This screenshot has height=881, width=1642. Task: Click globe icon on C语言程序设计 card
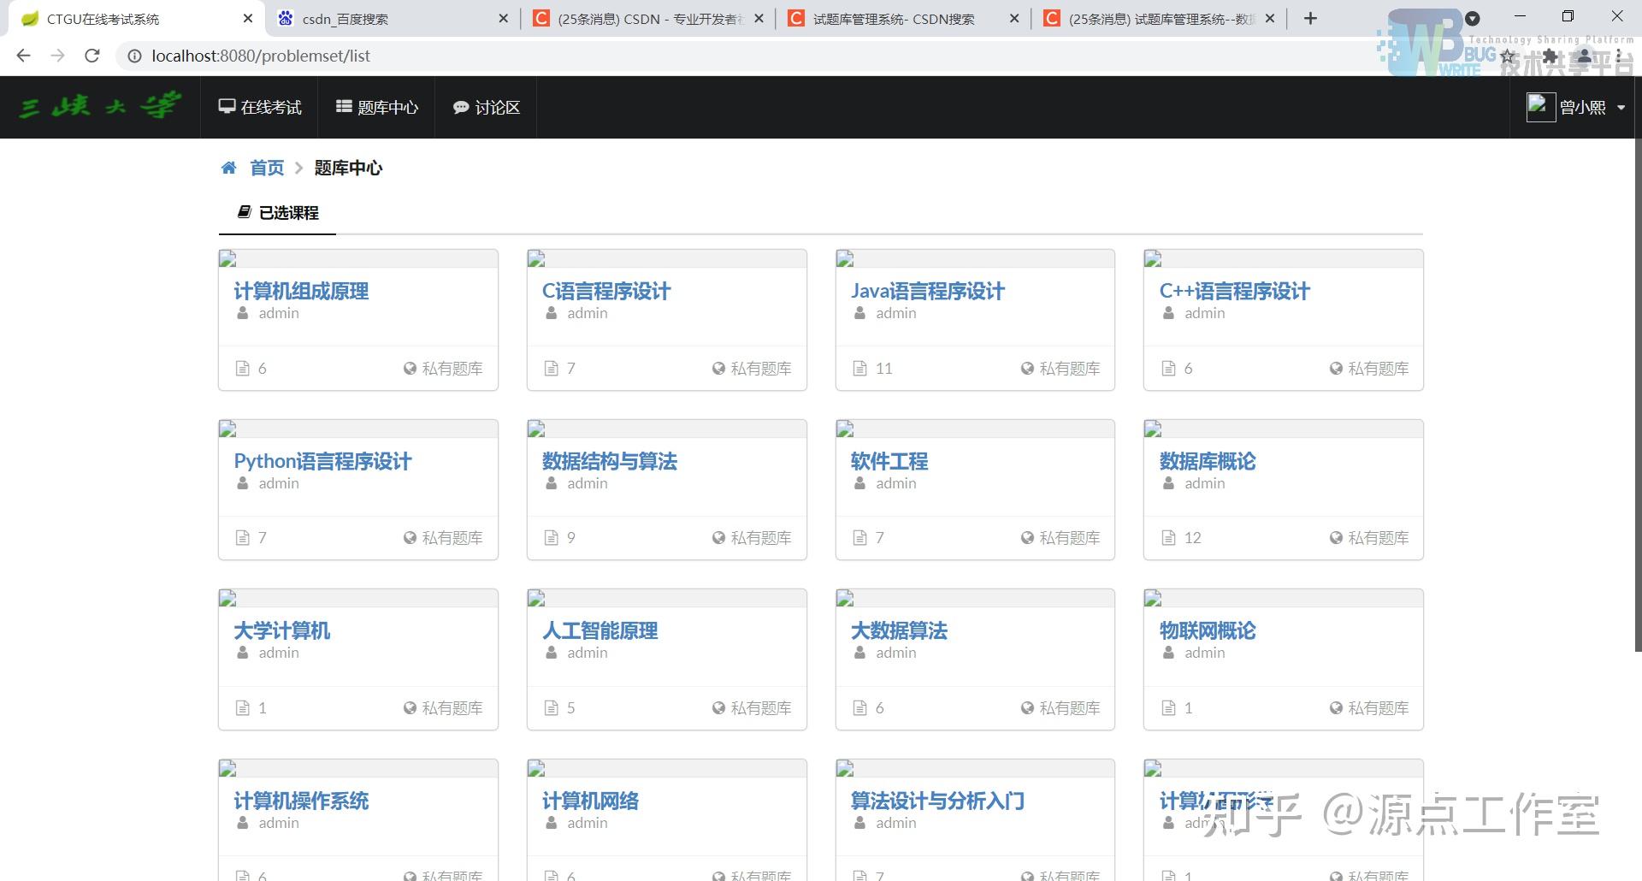click(x=719, y=369)
